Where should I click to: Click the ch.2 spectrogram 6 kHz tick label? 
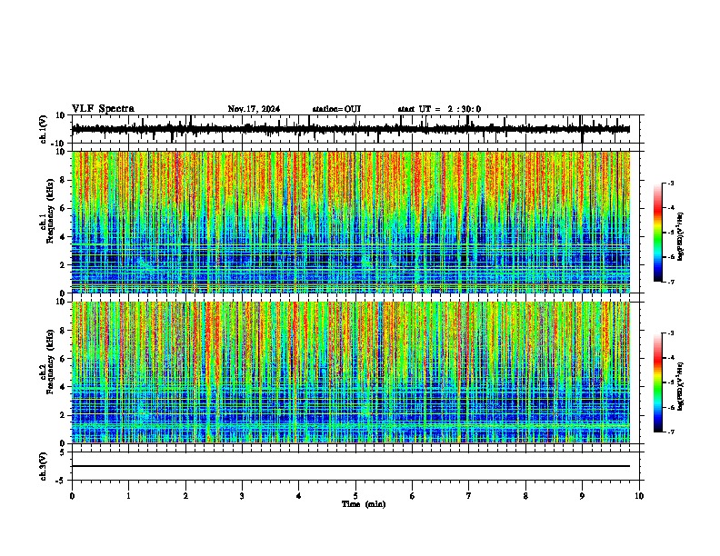(63, 359)
